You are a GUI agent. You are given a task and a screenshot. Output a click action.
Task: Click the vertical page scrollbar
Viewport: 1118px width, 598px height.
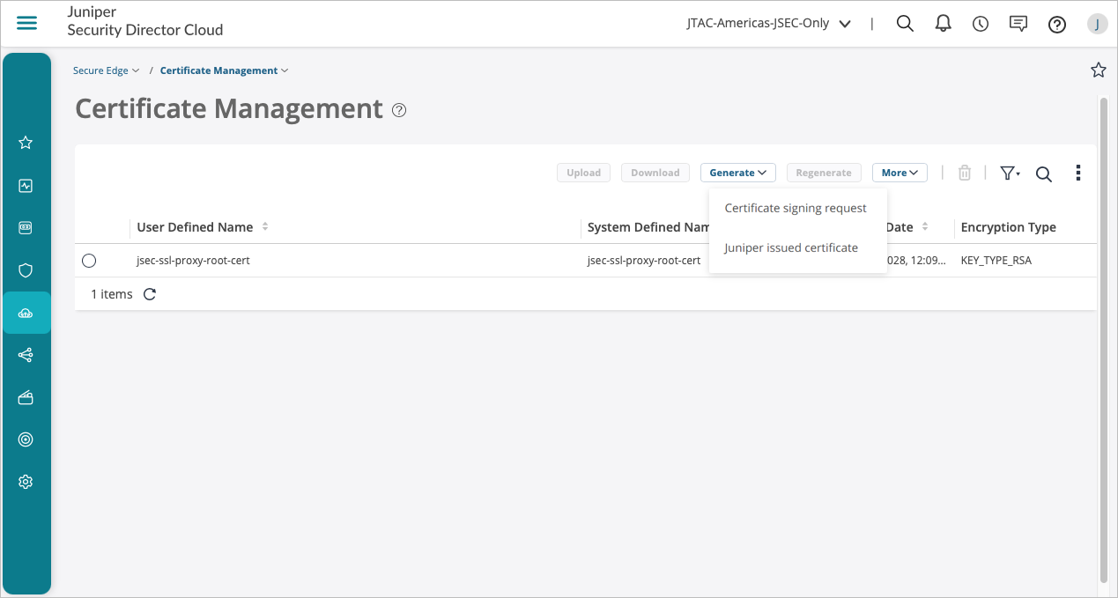coord(1104,335)
